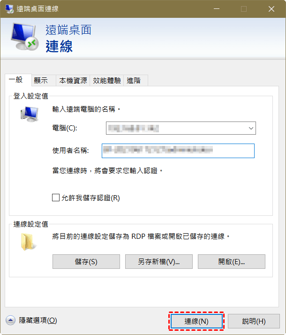286x335 pixels.
Task: Click 另存新檔(V)... button
Action: click(159, 261)
